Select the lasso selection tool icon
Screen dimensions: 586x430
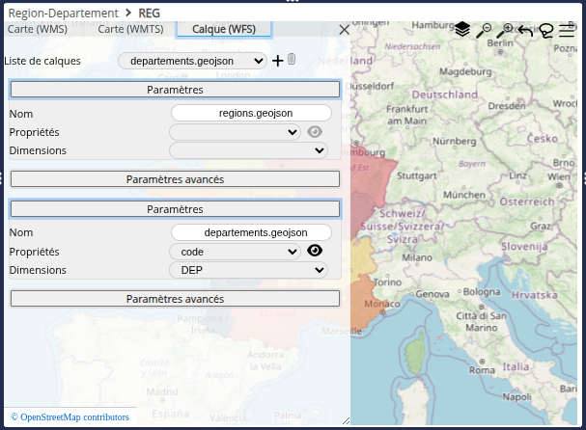click(546, 30)
